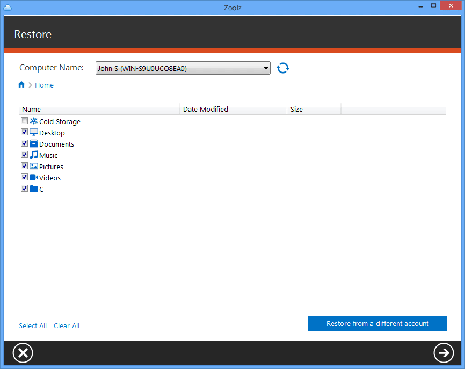465x369 pixels.
Task: Refresh the computer list
Action: pos(283,68)
